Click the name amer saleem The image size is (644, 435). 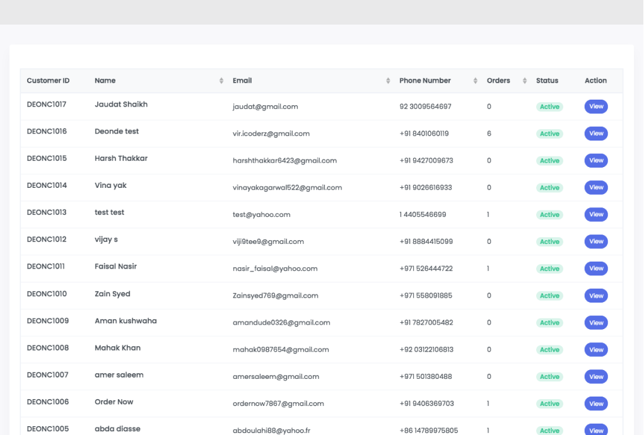click(119, 375)
